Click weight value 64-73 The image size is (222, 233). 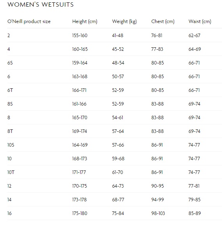[x=118, y=186]
